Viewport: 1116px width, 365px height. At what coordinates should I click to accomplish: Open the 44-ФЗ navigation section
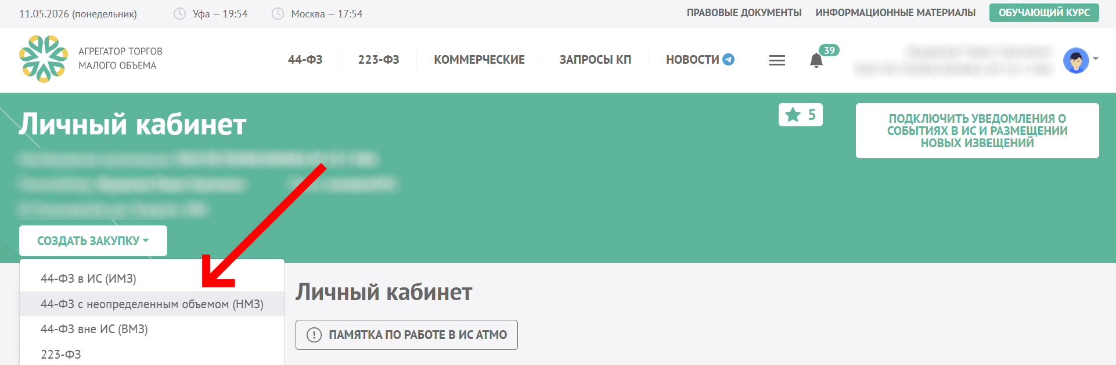[x=305, y=60]
